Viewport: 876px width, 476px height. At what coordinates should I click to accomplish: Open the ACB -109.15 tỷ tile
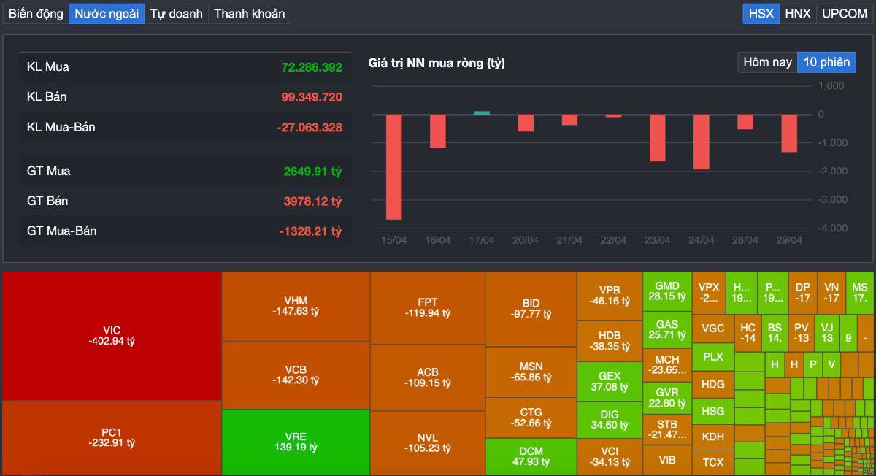[428, 377]
